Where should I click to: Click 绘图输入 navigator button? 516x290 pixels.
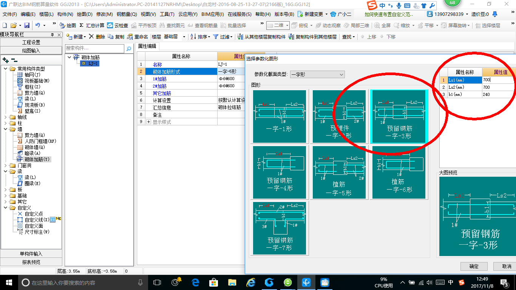tap(31, 50)
